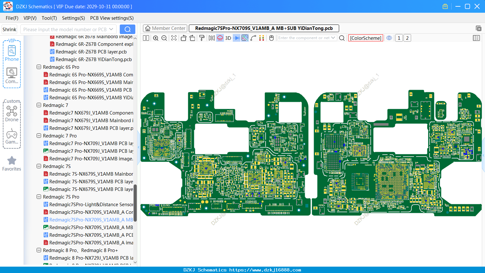The image size is (485, 273).
Task: Open Redmagic 6R-Z67B Component explanation PDF
Action: pyautogui.click(x=91, y=44)
